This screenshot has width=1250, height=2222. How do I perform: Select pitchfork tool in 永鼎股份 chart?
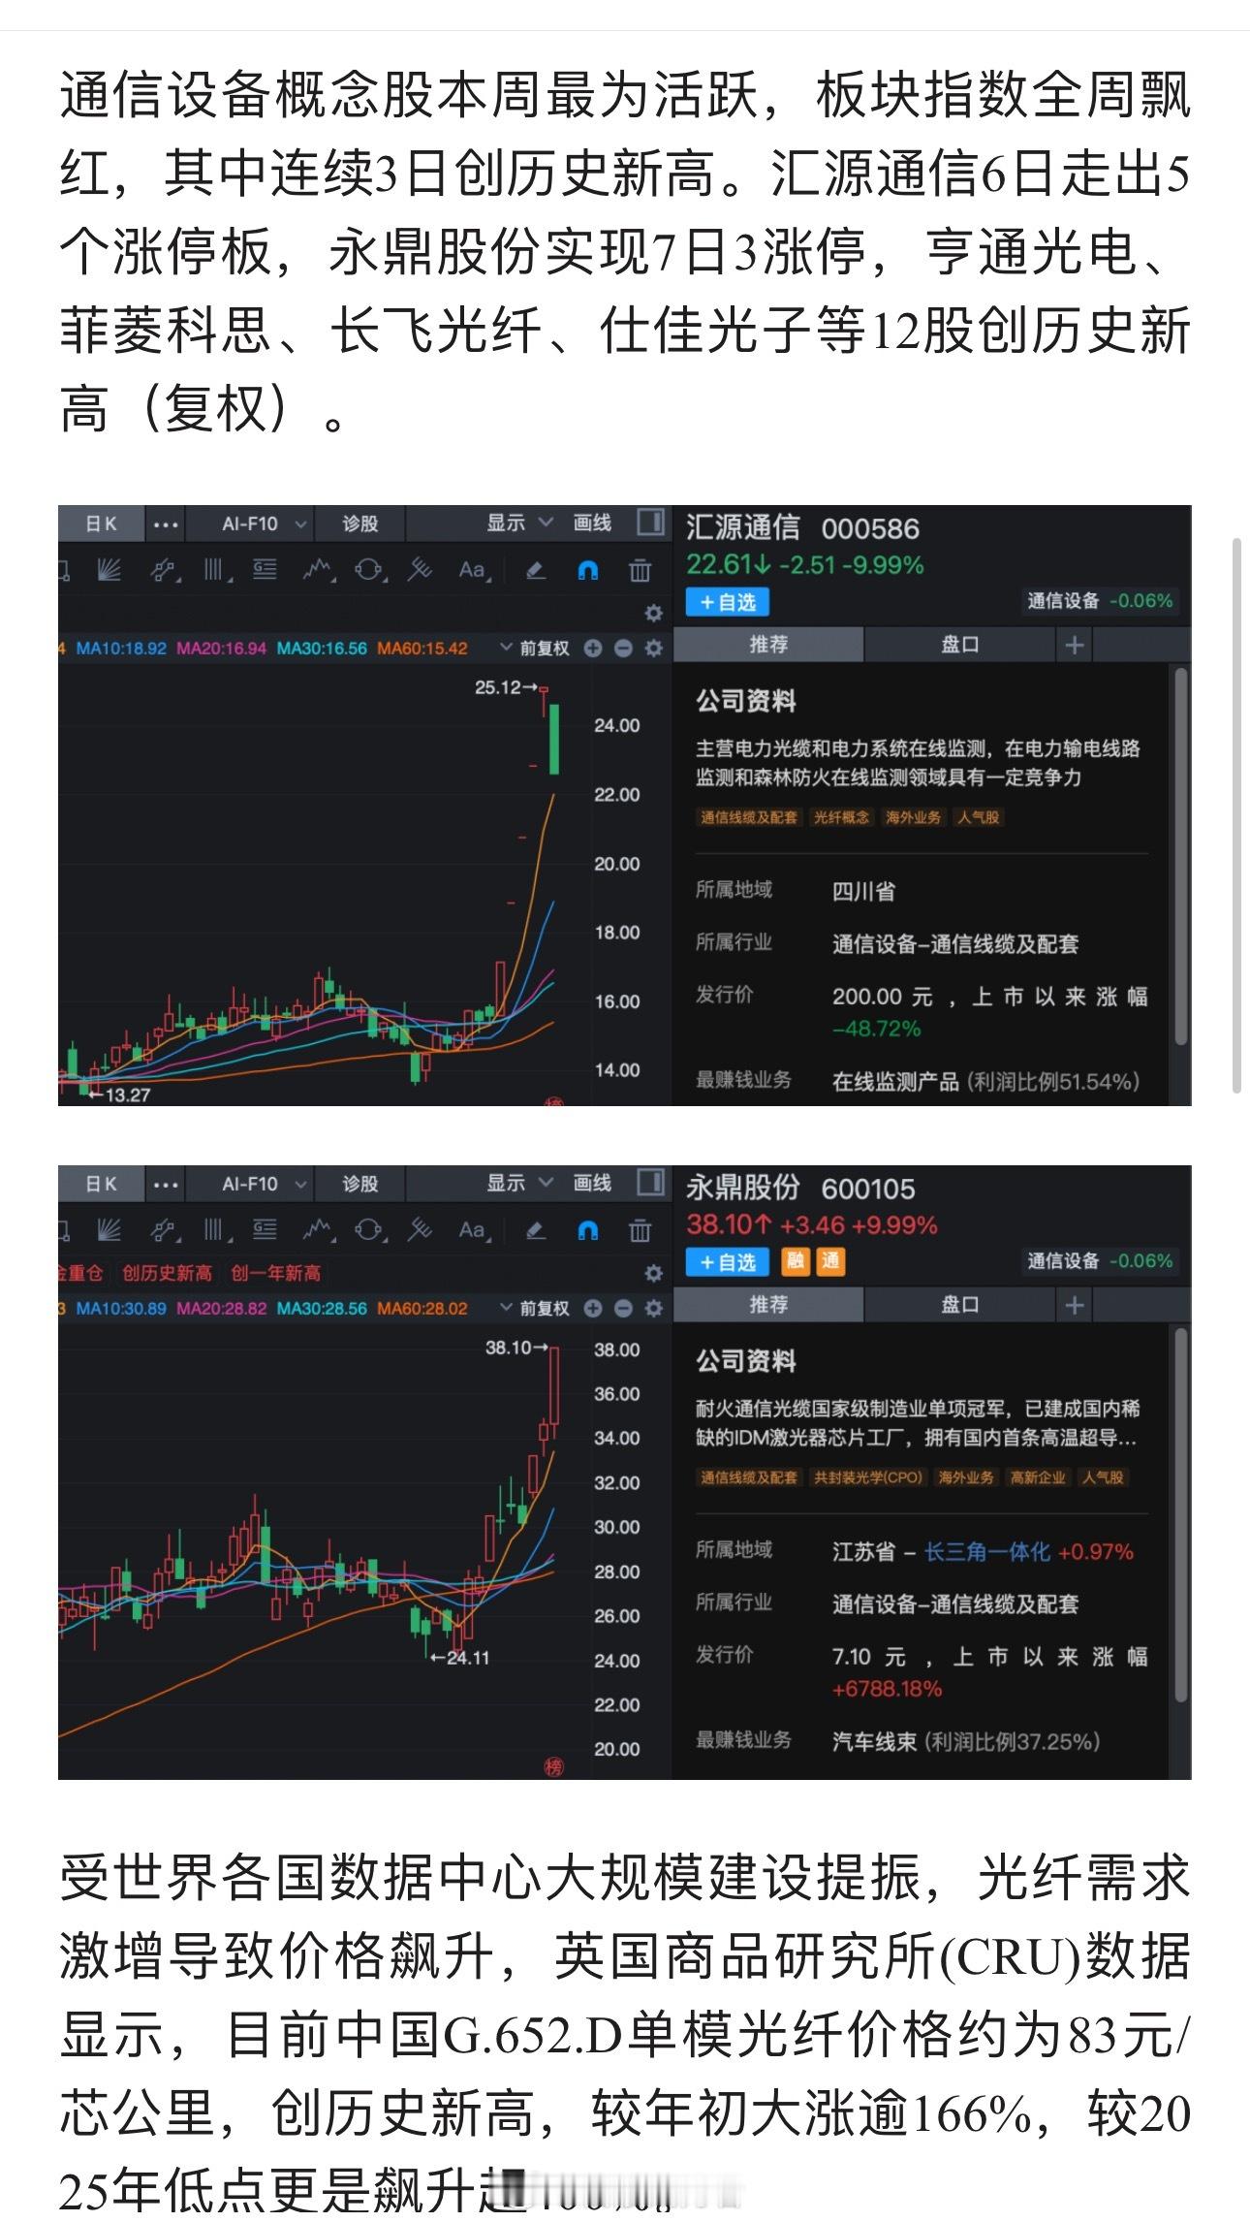tap(420, 1231)
